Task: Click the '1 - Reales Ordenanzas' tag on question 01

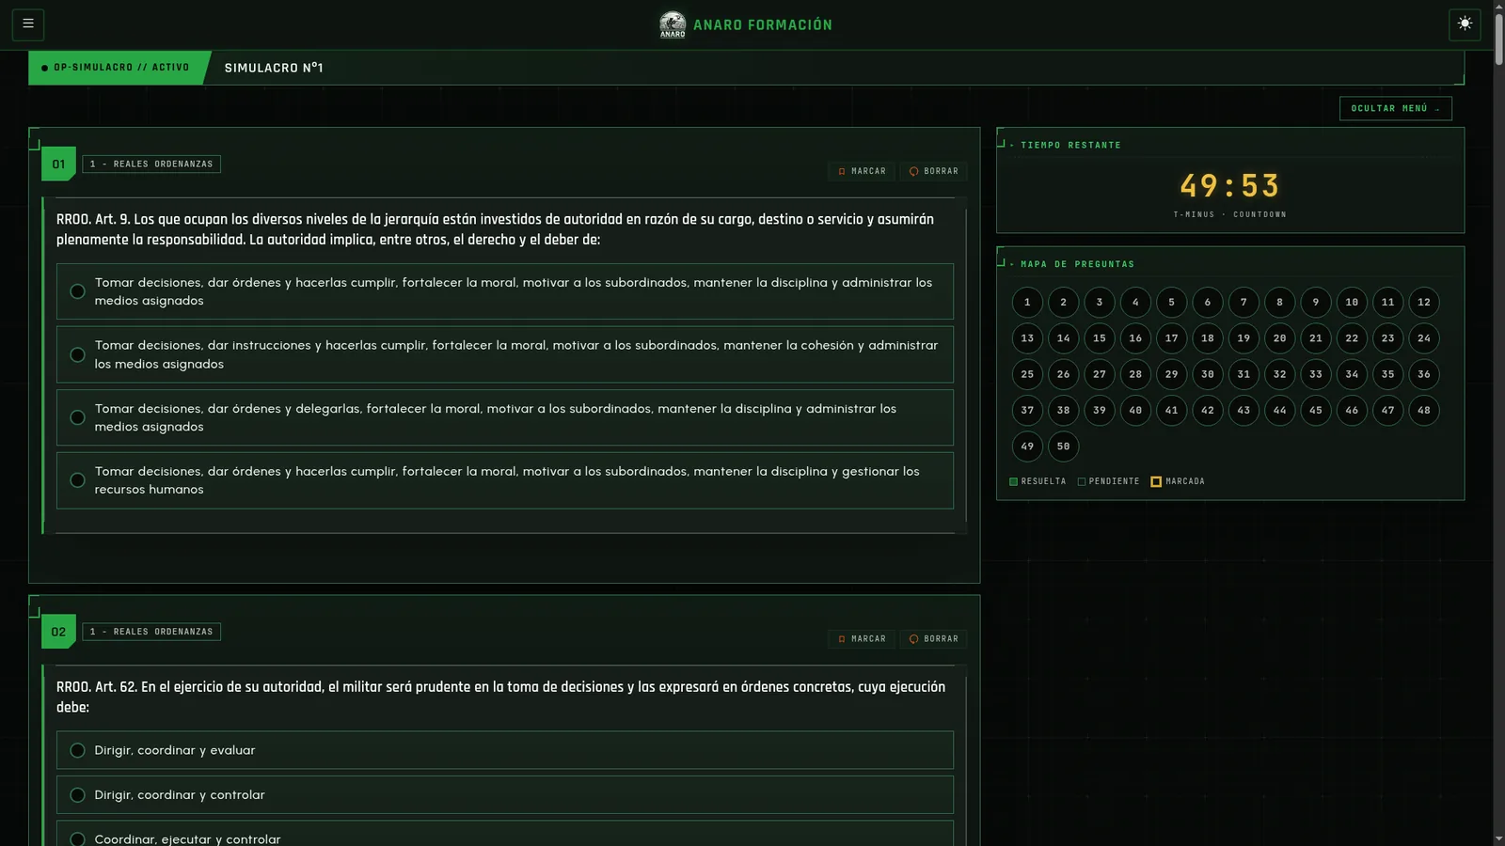Action: (x=151, y=164)
